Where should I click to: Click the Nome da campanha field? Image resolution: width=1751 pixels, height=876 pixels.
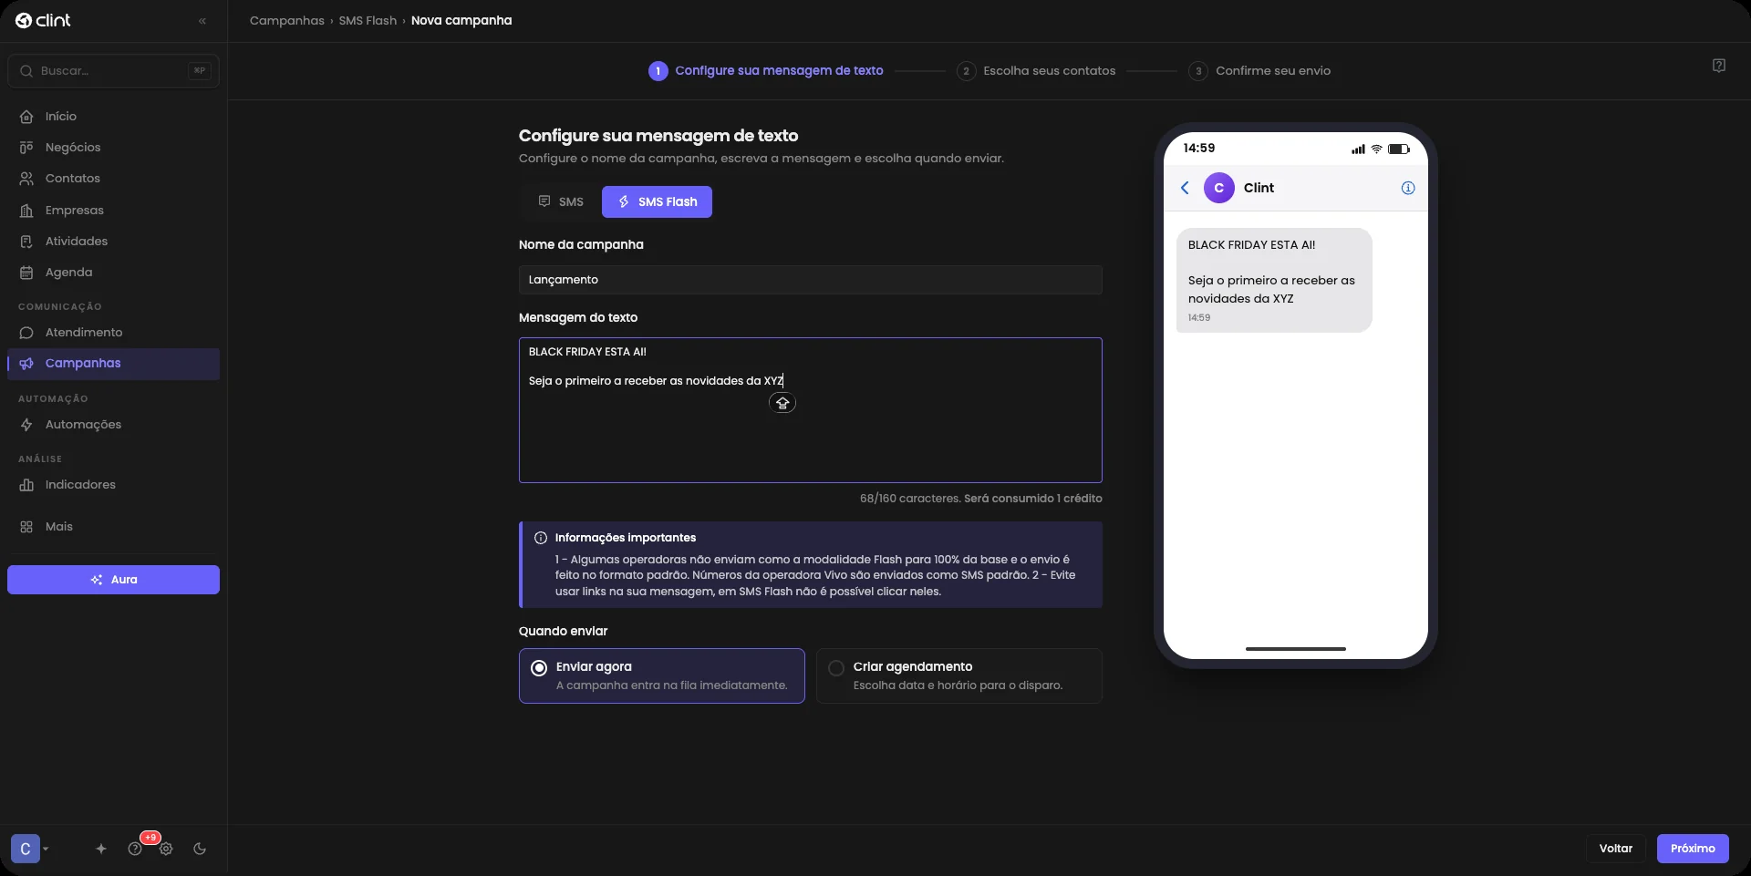pyautogui.click(x=811, y=280)
